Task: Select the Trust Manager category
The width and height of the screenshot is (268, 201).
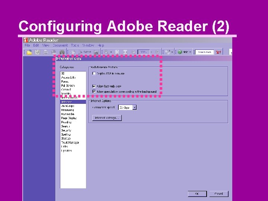Action: coord(73,143)
